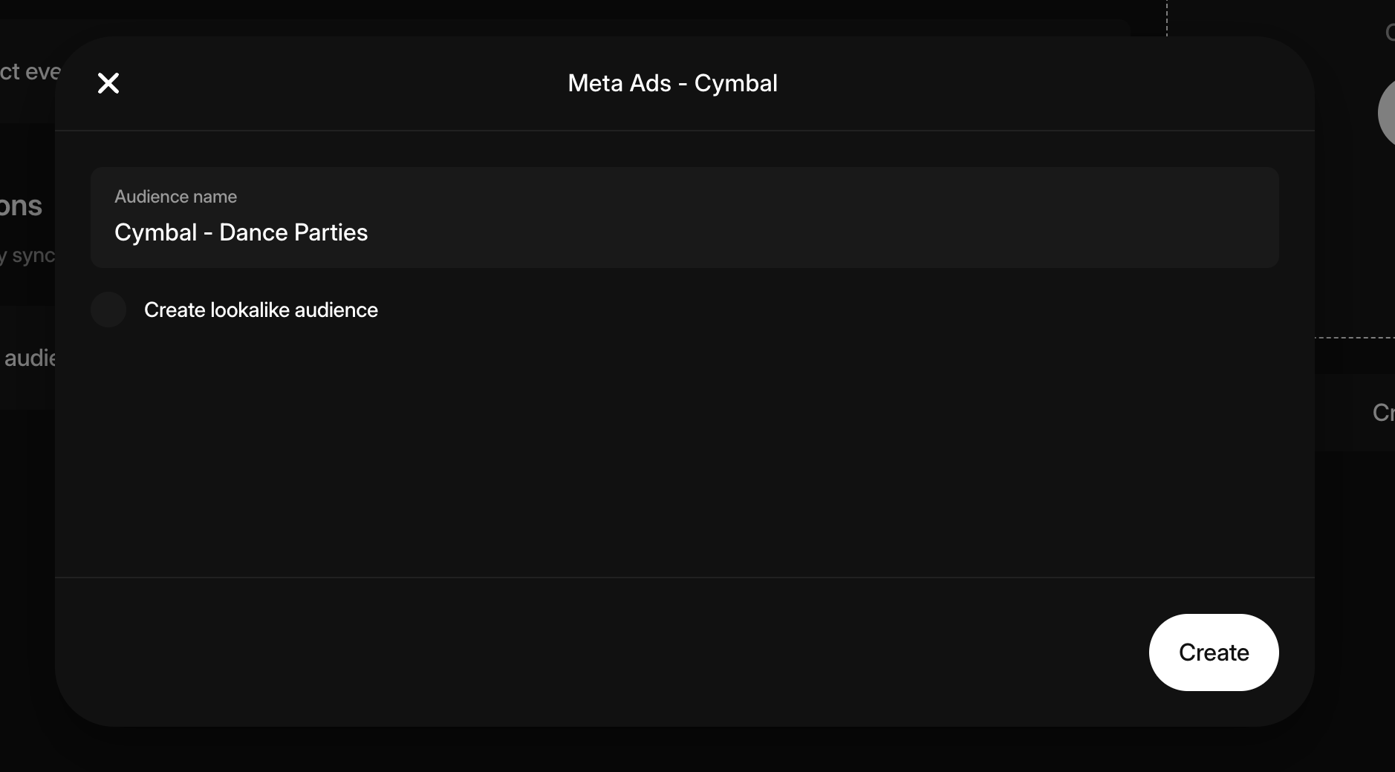This screenshot has width=1395, height=772.
Task: Dismiss the modal using the X button
Action: [108, 83]
